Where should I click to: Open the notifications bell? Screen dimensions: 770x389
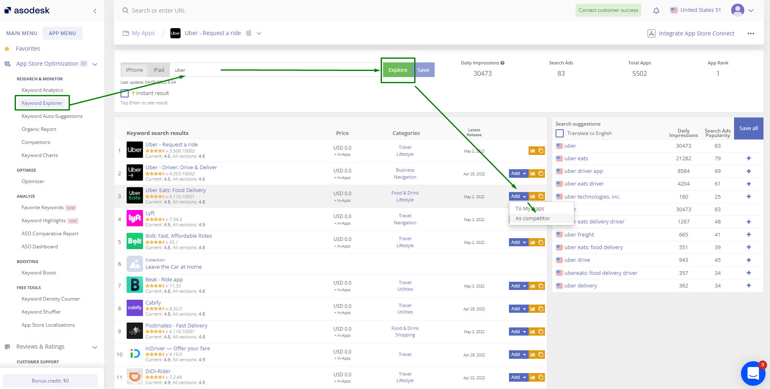coord(656,11)
